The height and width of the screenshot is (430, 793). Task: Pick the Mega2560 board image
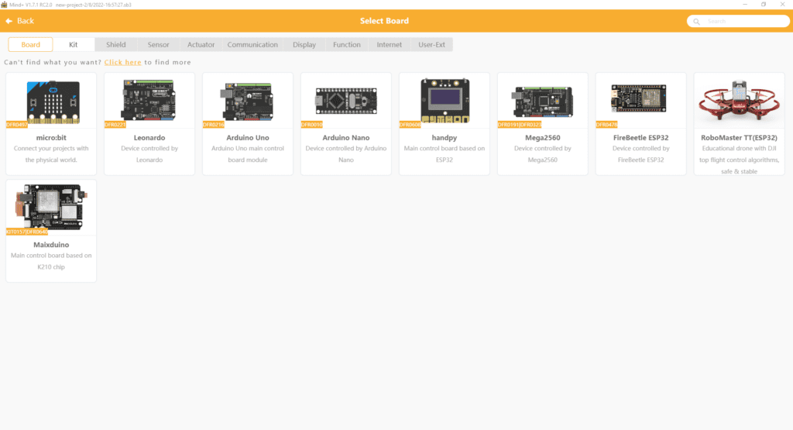[542, 101]
